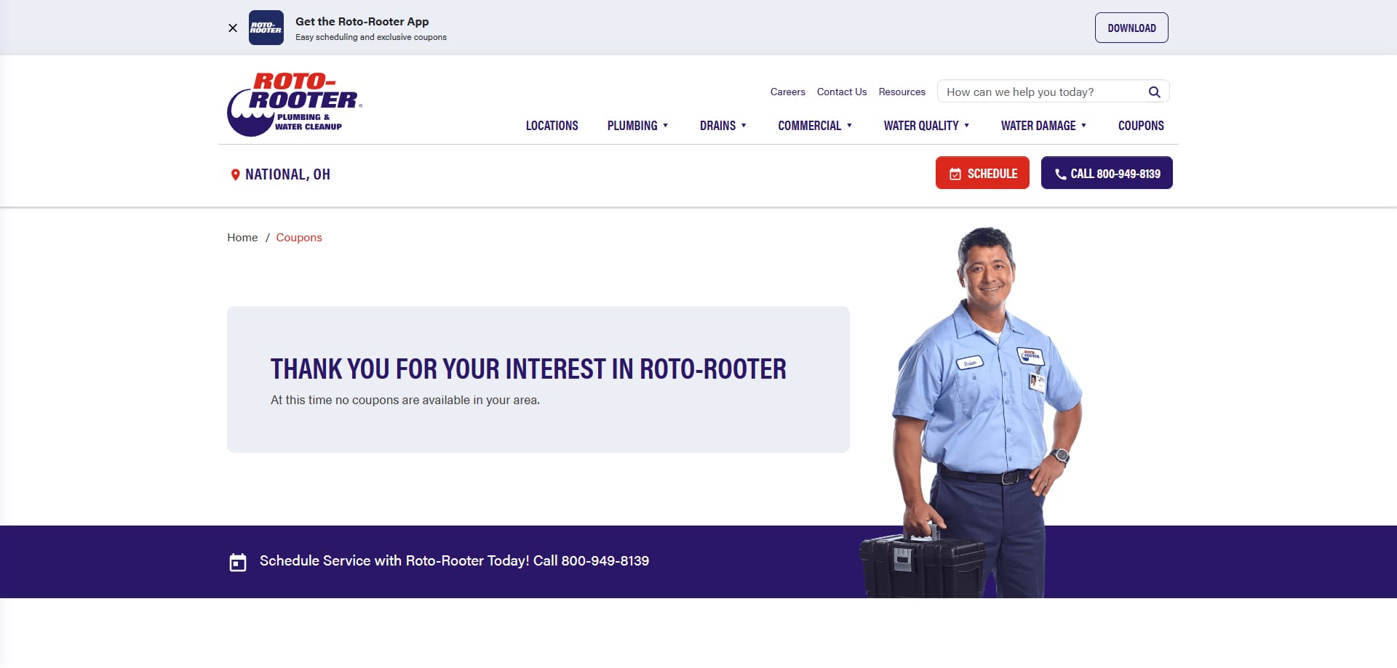
Task: Open the Water Damage menu
Action: point(1038,126)
